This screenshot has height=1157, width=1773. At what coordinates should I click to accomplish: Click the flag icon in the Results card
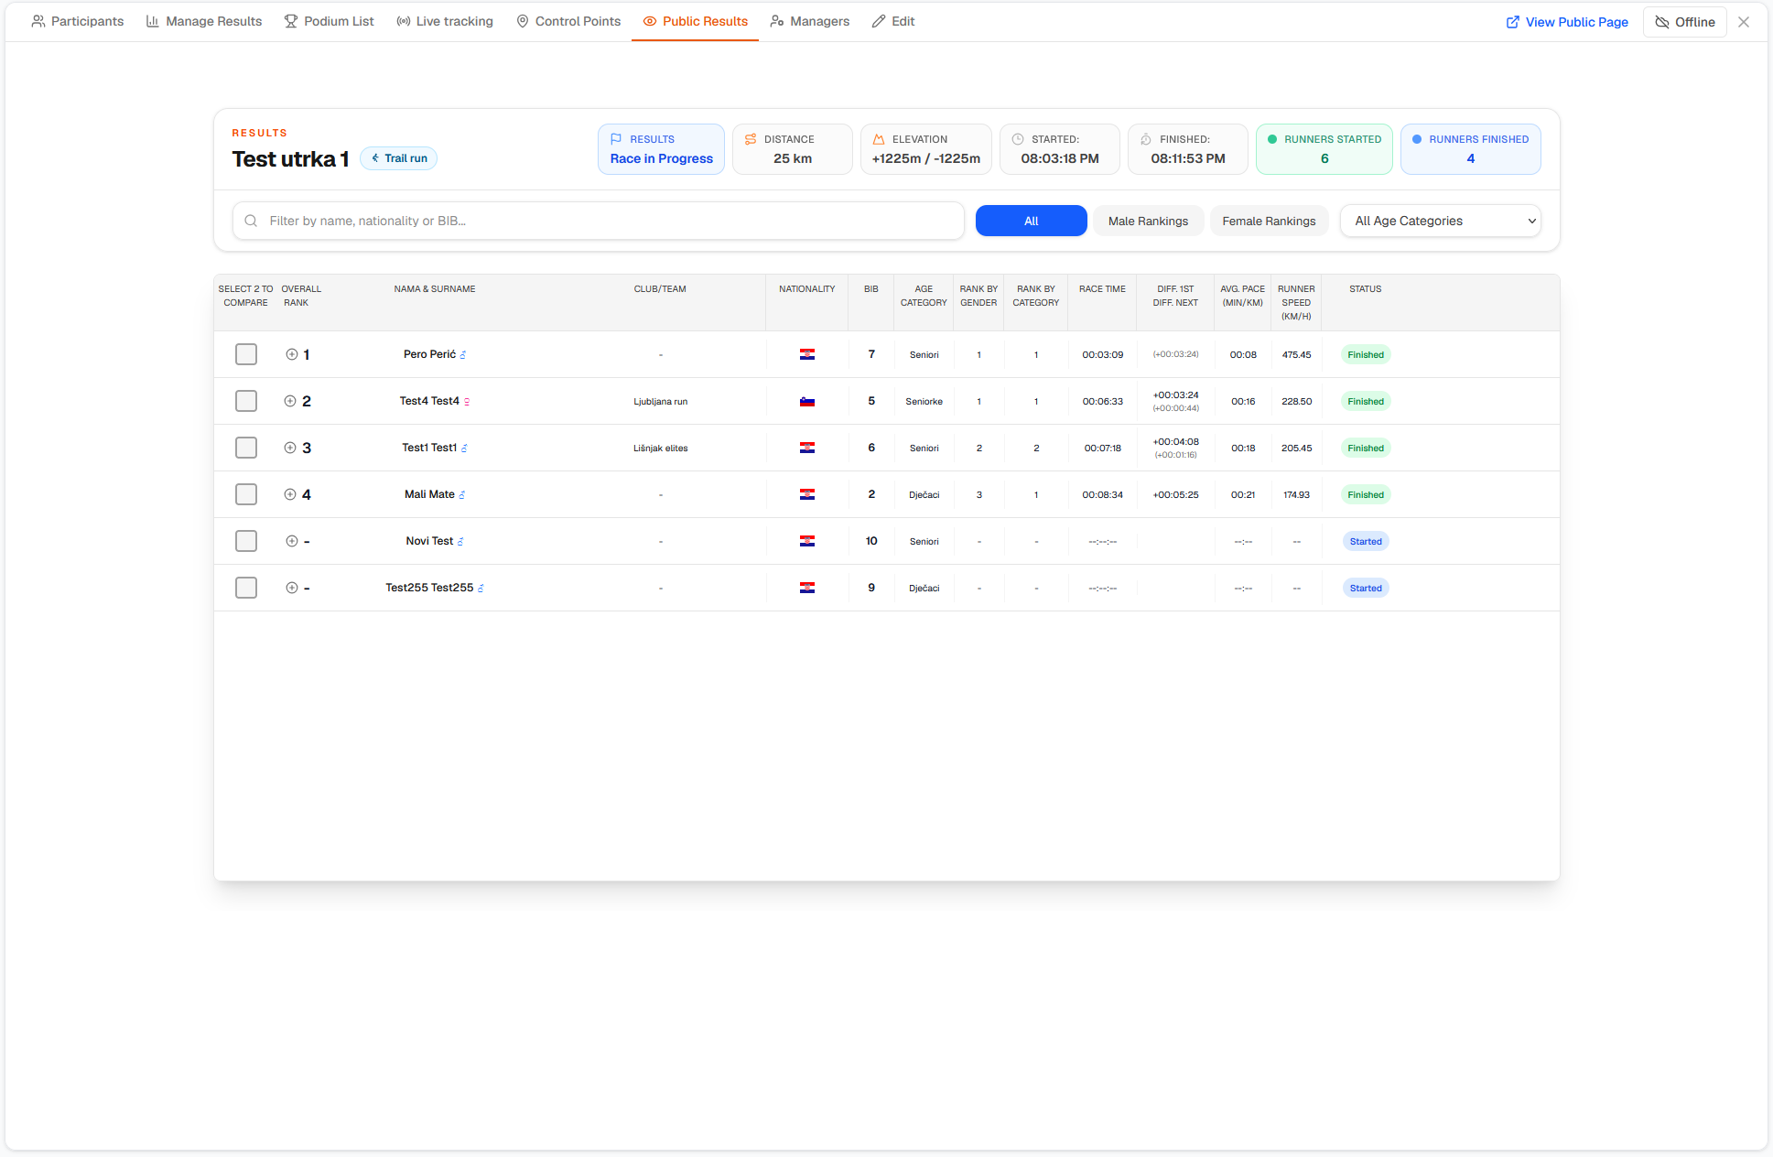(x=616, y=139)
